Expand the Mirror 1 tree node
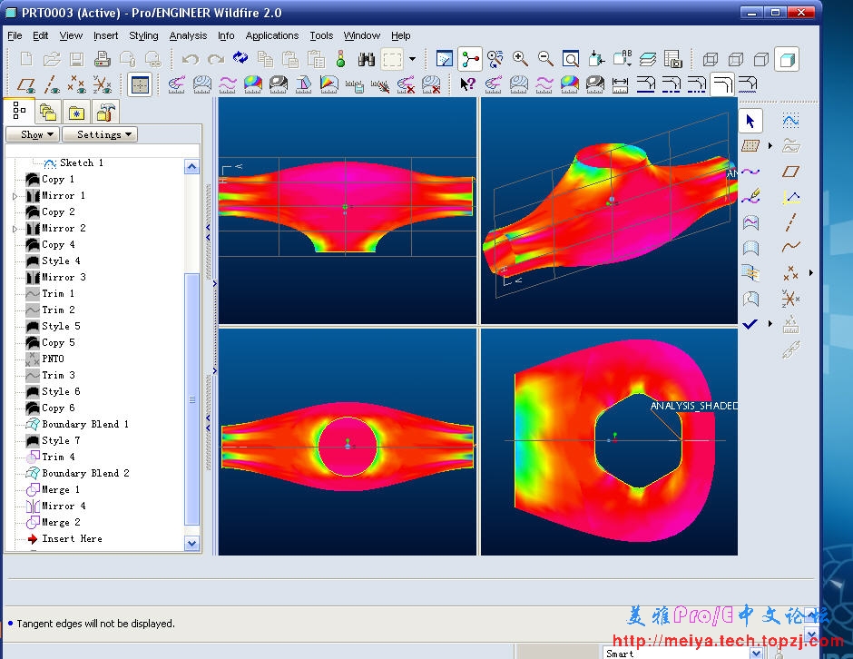Screen dimensions: 853x659 point(15,196)
